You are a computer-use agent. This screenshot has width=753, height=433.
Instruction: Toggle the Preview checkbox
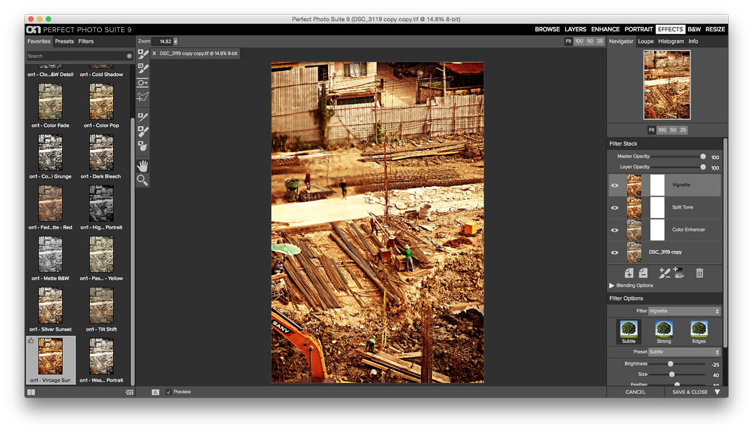169,392
